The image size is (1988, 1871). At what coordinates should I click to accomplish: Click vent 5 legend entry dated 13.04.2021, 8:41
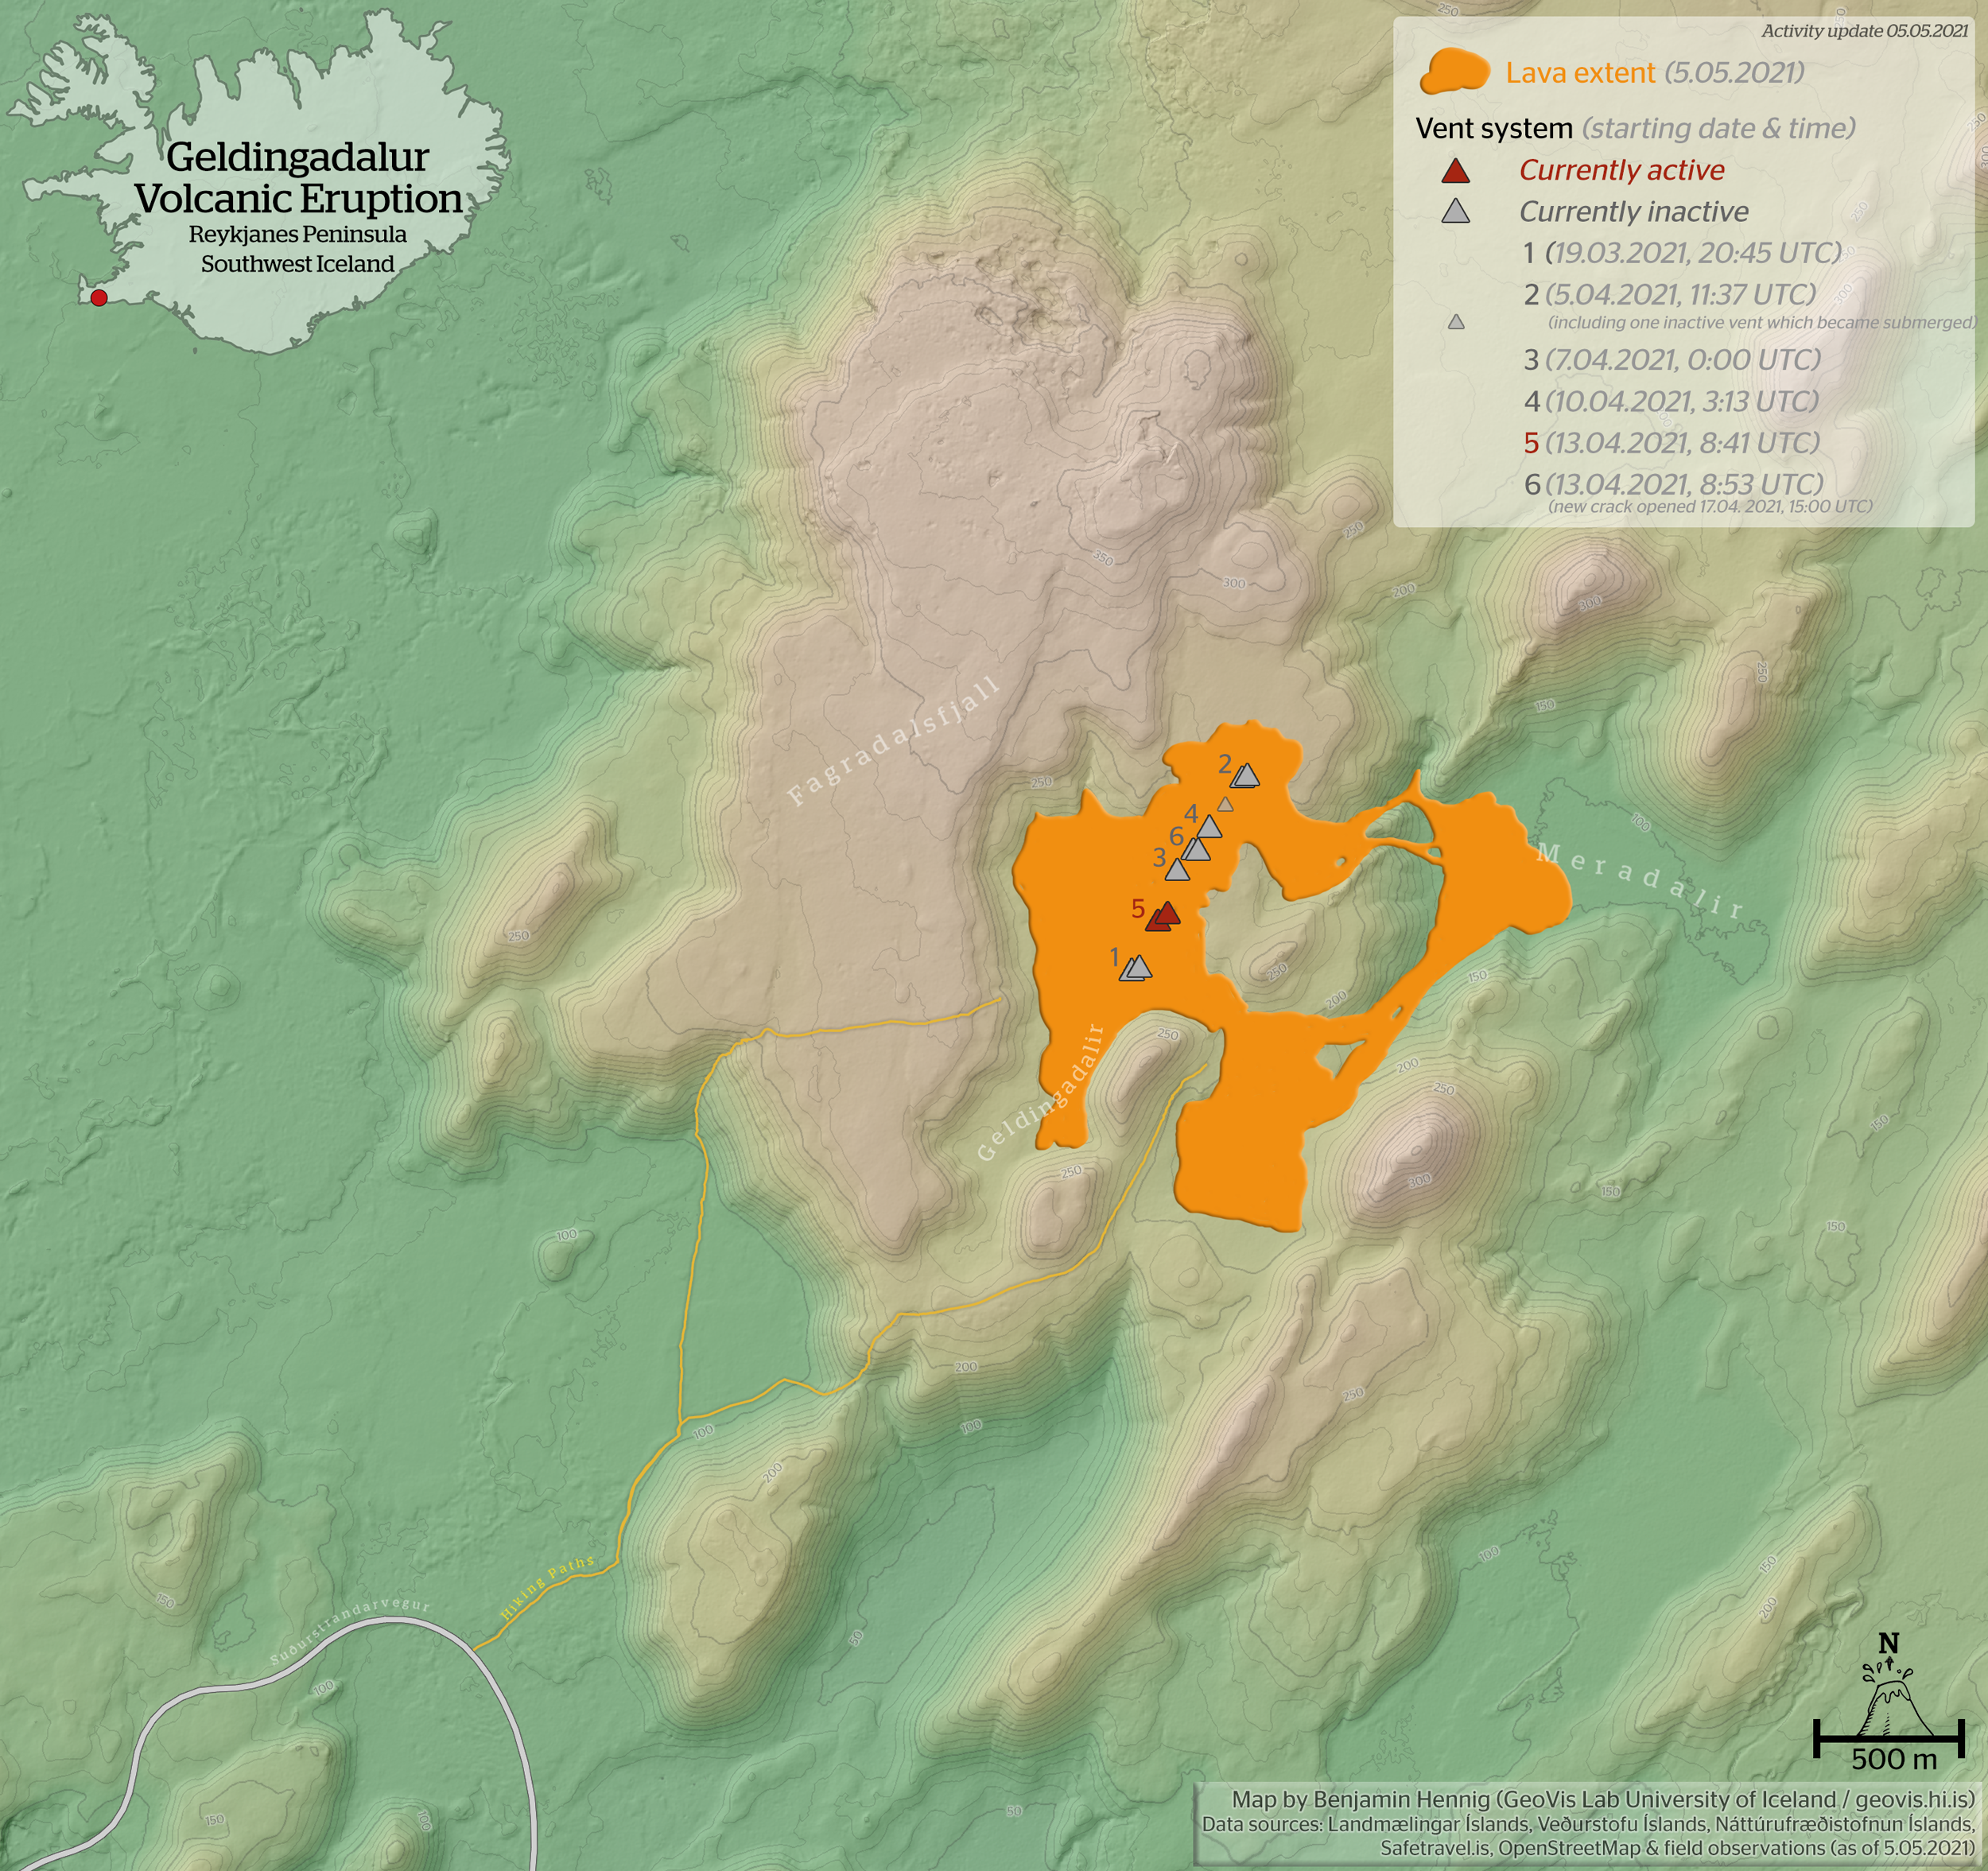pos(1671,443)
